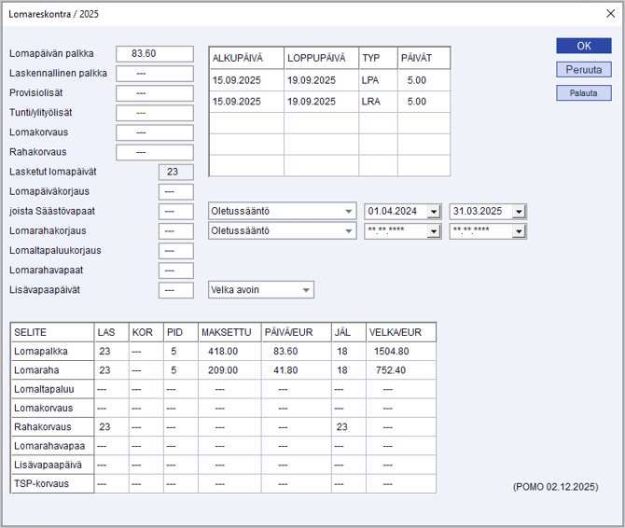Click the Lomapäivän palkka field 83.60
Viewport: 625px width, 528px height.
point(154,54)
